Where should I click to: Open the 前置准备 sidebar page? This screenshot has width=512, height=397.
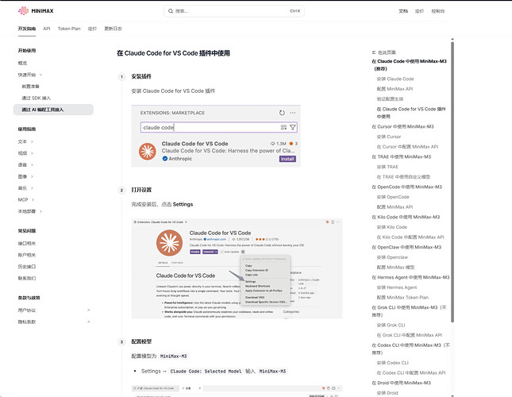pyautogui.click(x=30, y=87)
